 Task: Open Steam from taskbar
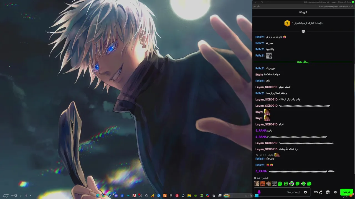110,196
